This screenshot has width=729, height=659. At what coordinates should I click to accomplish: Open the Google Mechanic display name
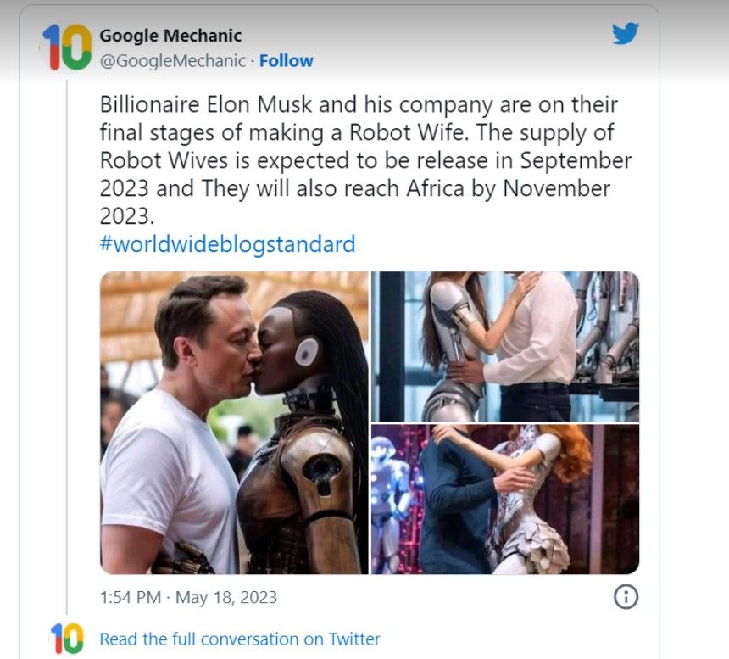click(x=170, y=36)
